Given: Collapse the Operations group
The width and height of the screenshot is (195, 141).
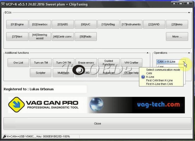Looking at the screenshot, I should coord(189,53).
